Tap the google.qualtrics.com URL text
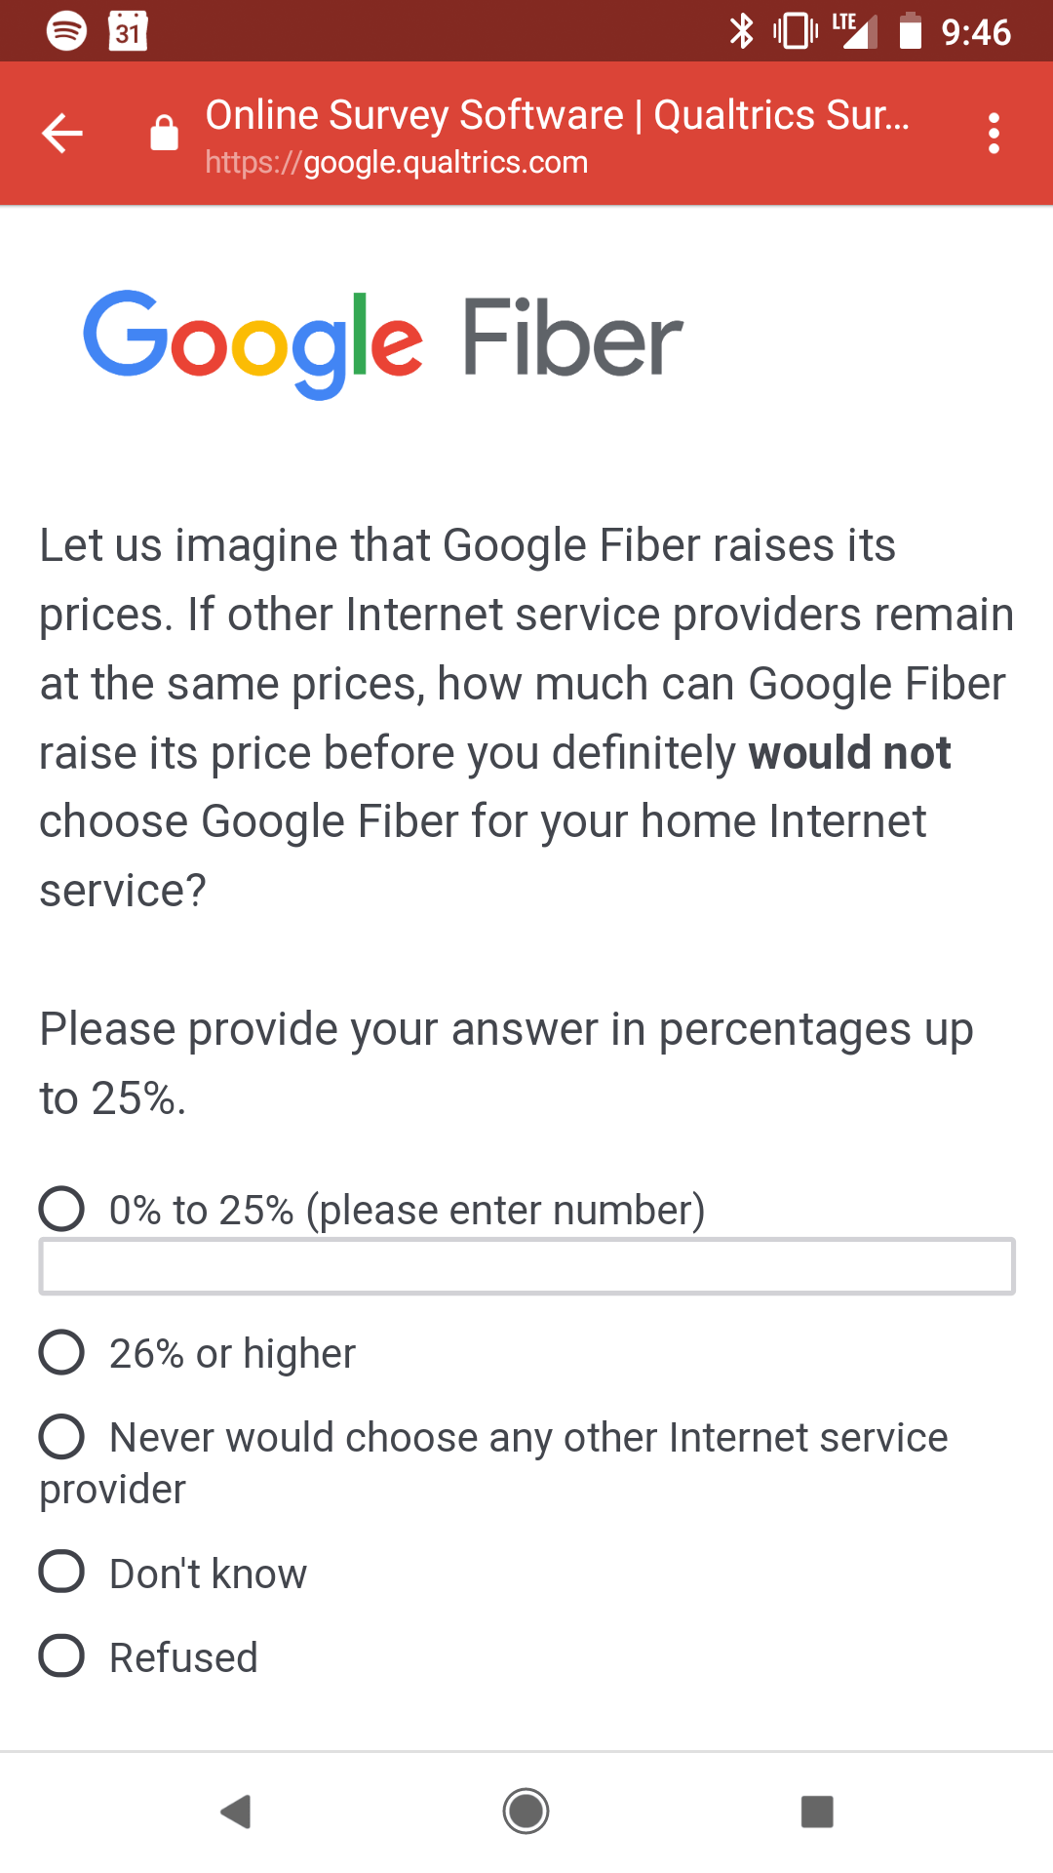This screenshot has width=1053, height=1873. point(397,163)
